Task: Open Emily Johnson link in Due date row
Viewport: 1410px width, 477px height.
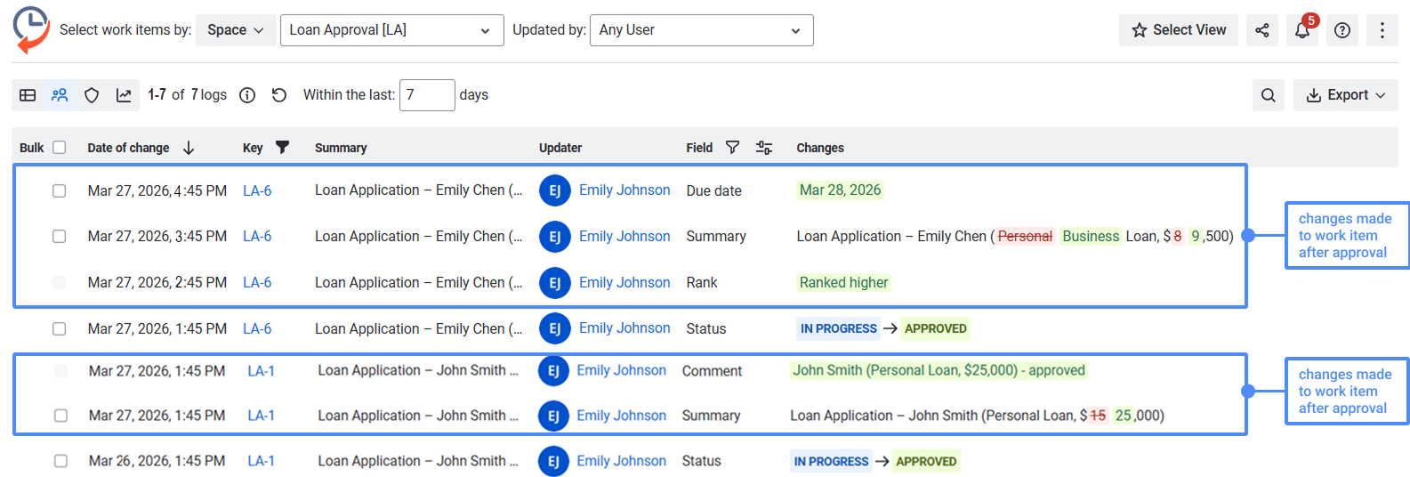Action: pyautogui.click(x=624, y=190)
